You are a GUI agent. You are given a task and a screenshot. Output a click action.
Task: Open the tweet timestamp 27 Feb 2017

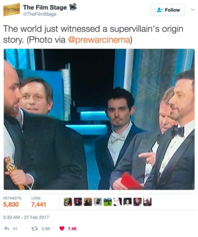(x=26, y=217)
